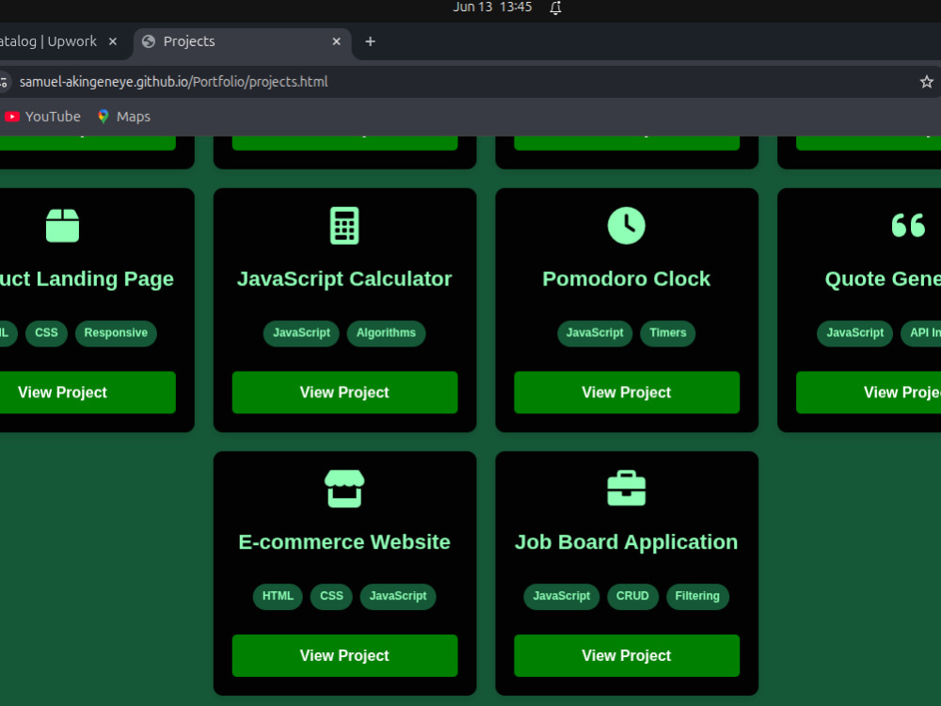941x706 pixels.
Task: View Project for Product Landing Page
Action: point(88,392)
